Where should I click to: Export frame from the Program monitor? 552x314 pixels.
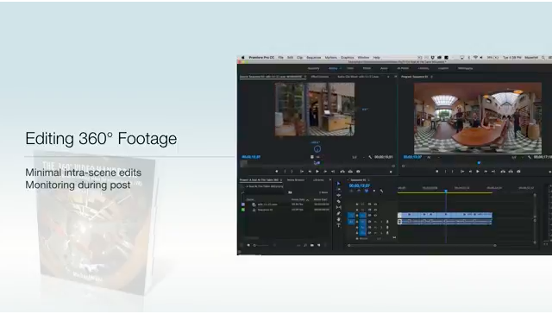coord(518,172)
